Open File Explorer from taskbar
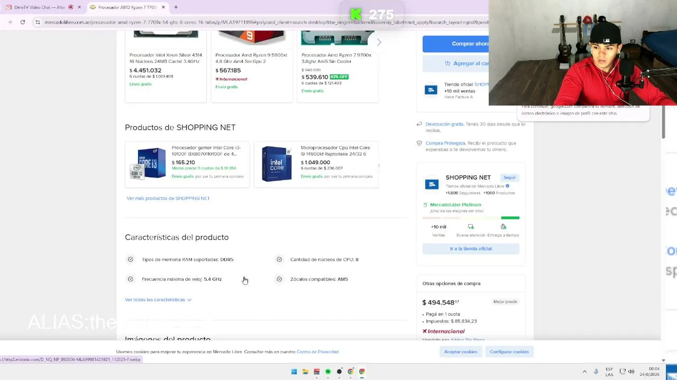The width and height of the screenshot is (677, 380). coord(305,372)
